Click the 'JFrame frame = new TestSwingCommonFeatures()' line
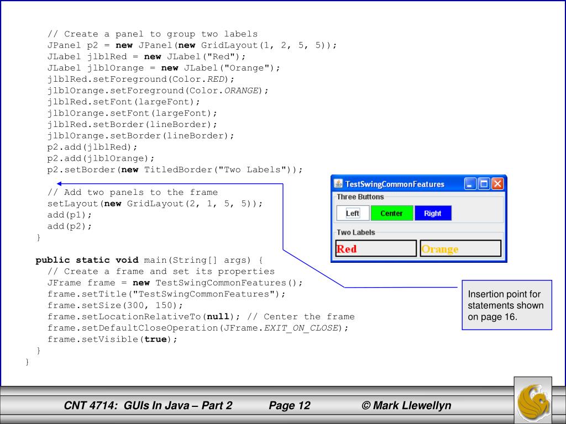The height and width of the screenshot is (424, 566). pos(175,283)
